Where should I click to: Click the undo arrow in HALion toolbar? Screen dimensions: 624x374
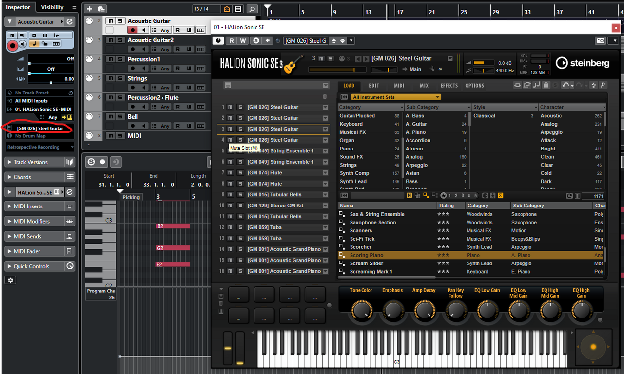click(565, 85)
